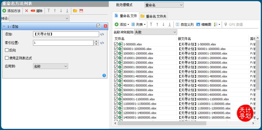Click the 索引位置 number input field

coord(63,43)
